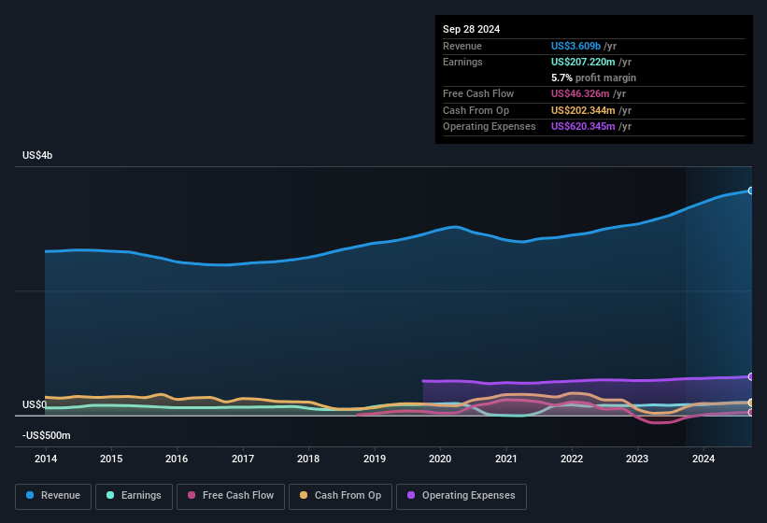Click the US$4b y-axis label
Viewport: 767px width, 523px height.
tap(37, 155)
